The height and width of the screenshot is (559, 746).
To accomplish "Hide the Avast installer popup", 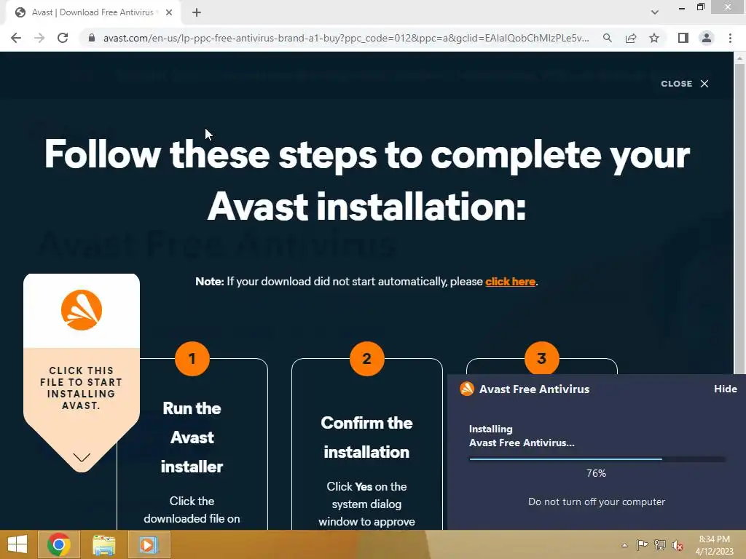I will pyautogui.click(x=726, y=389).
